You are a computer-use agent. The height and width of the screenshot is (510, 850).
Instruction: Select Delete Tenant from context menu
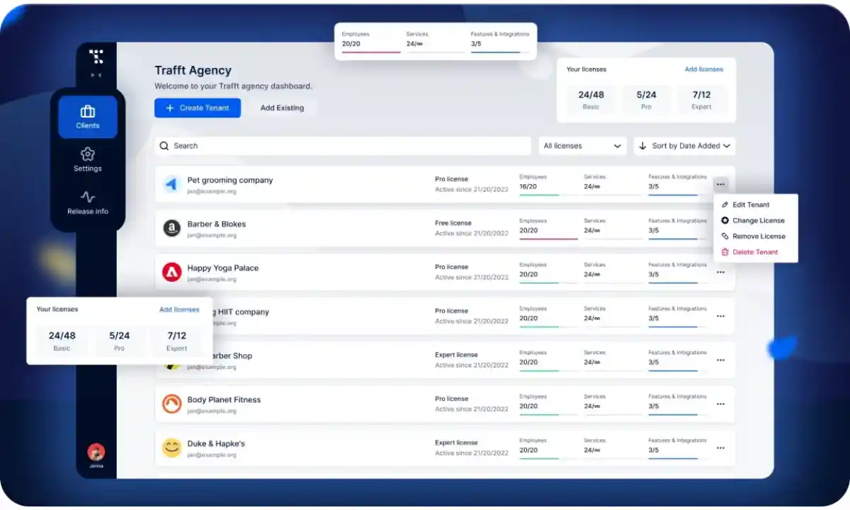[x=754, y=252]
